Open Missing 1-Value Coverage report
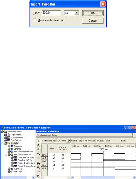The height and width of the screenshot is (179, 136). [26, 163]
